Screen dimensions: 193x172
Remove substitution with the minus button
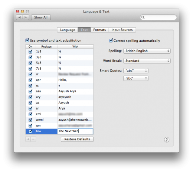(33, 139)
